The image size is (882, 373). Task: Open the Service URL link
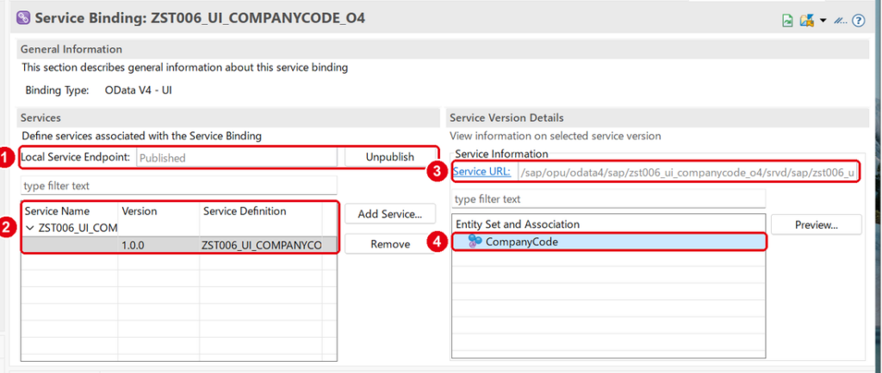[481, 172]
